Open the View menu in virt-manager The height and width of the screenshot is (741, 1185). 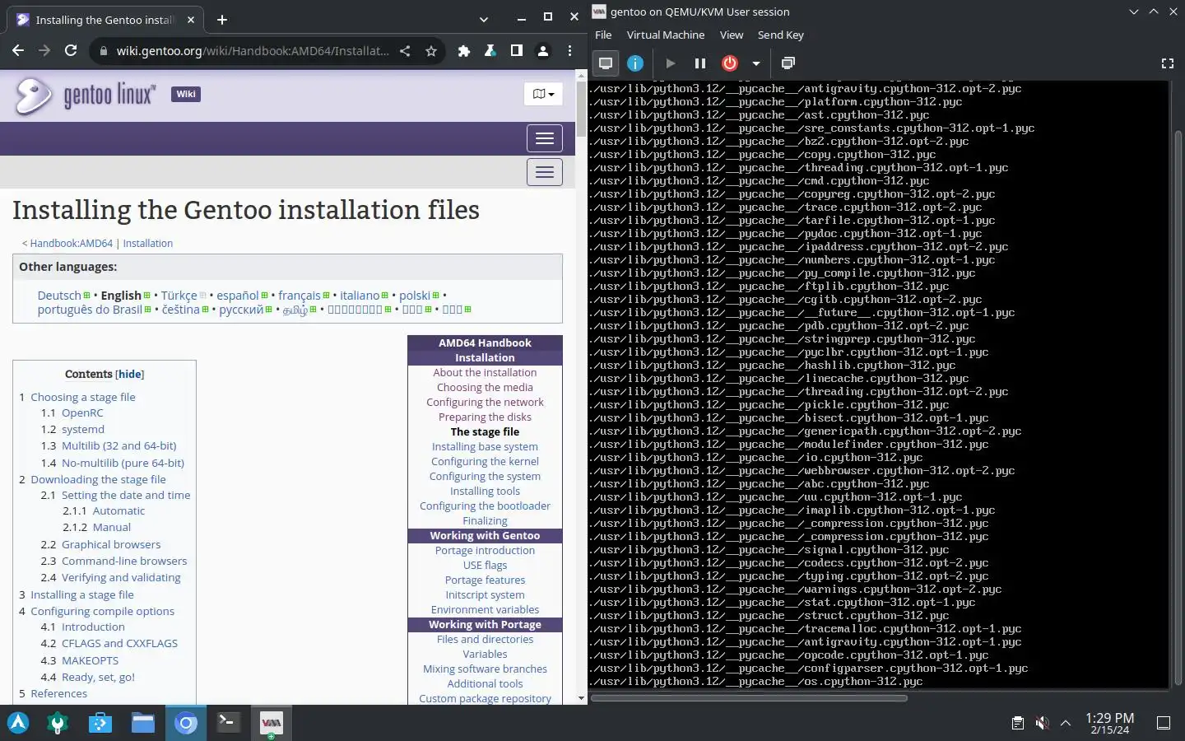(732, 35)
